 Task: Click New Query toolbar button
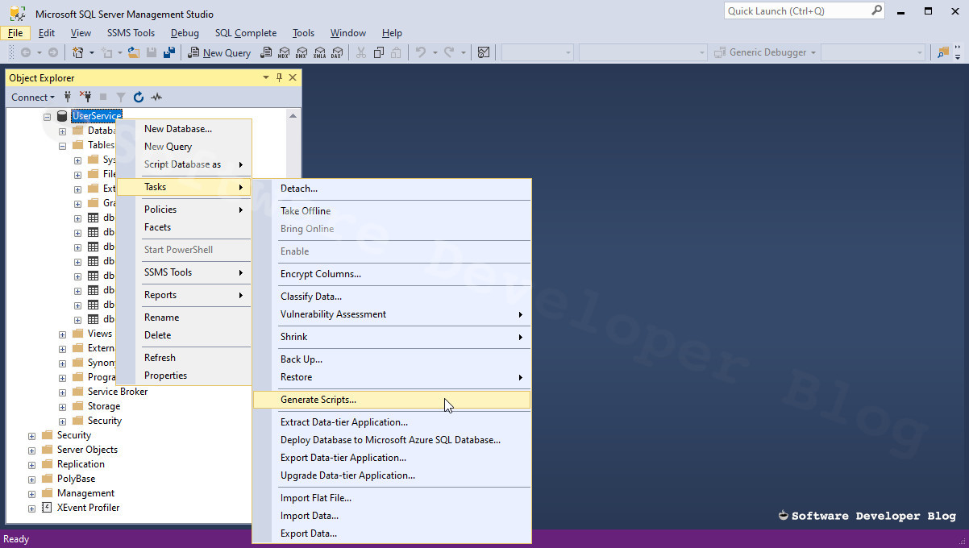[219, 52]
